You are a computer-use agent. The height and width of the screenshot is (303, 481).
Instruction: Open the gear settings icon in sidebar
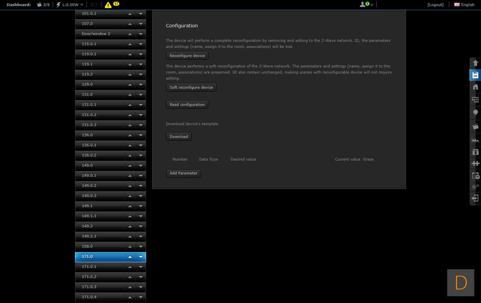[475, 187]
